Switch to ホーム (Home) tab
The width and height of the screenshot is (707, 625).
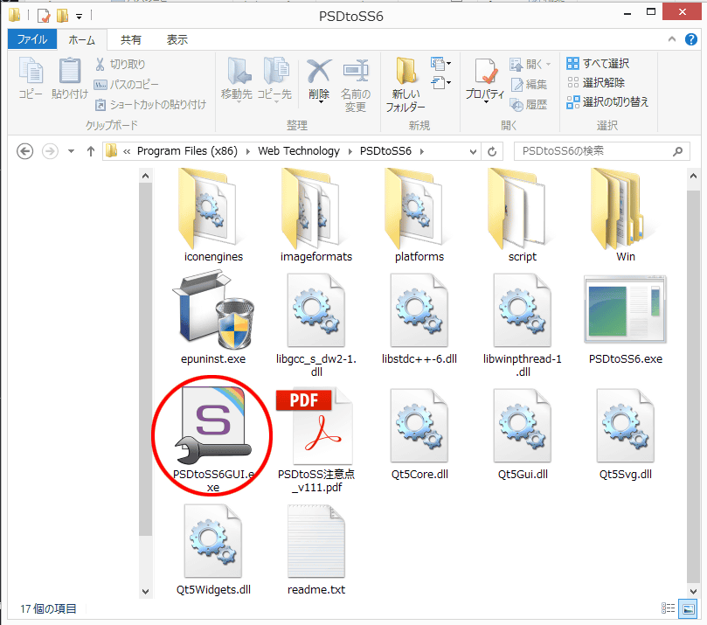(81, 40)
